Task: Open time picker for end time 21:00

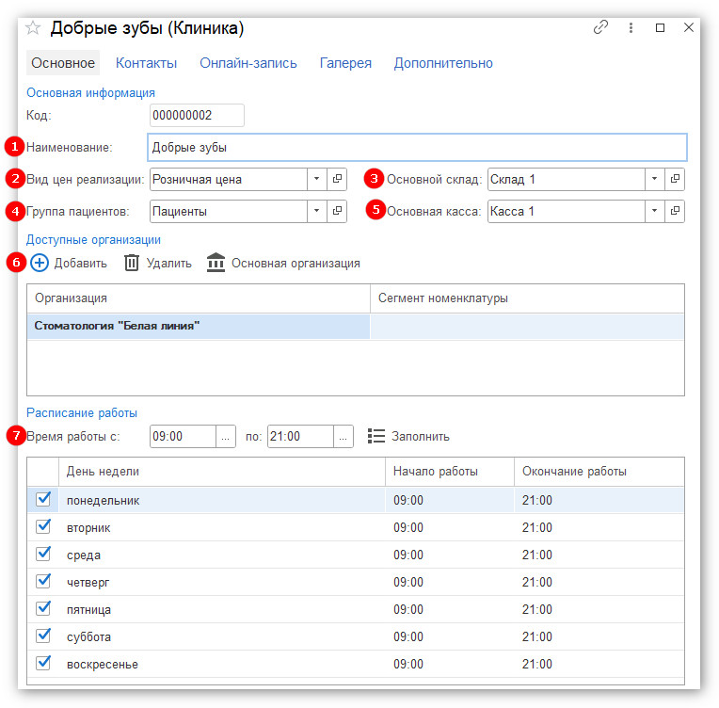Action: tap(343, 436)
